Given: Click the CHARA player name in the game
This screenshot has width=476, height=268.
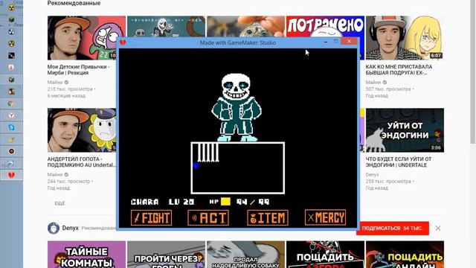Looking at the screenshot, I should point(145,202).
